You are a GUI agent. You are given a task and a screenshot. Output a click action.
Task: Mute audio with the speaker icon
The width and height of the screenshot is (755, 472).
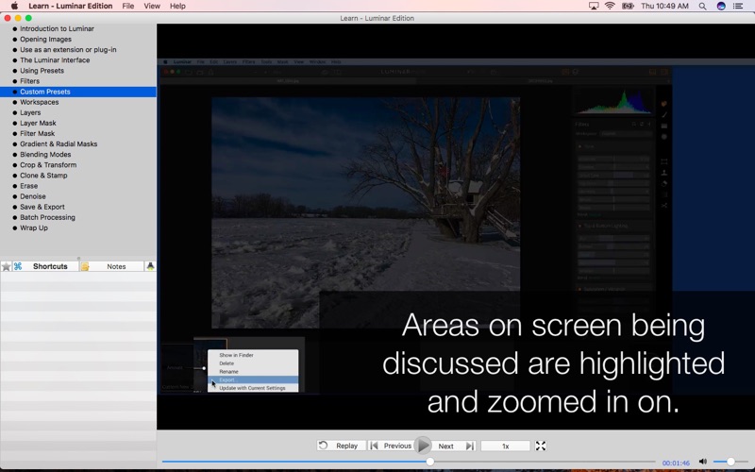[703, 462]
